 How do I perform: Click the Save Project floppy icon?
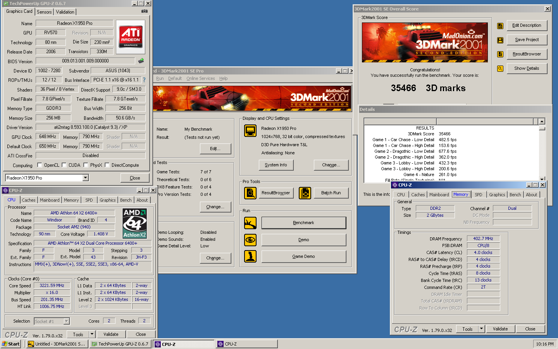500,40
